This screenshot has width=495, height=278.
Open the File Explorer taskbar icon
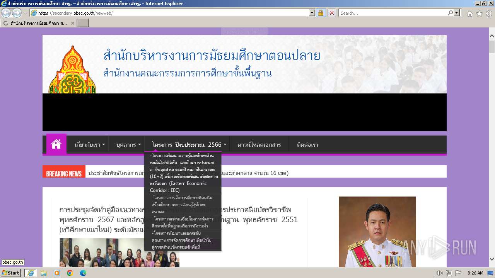click(44, 273)
